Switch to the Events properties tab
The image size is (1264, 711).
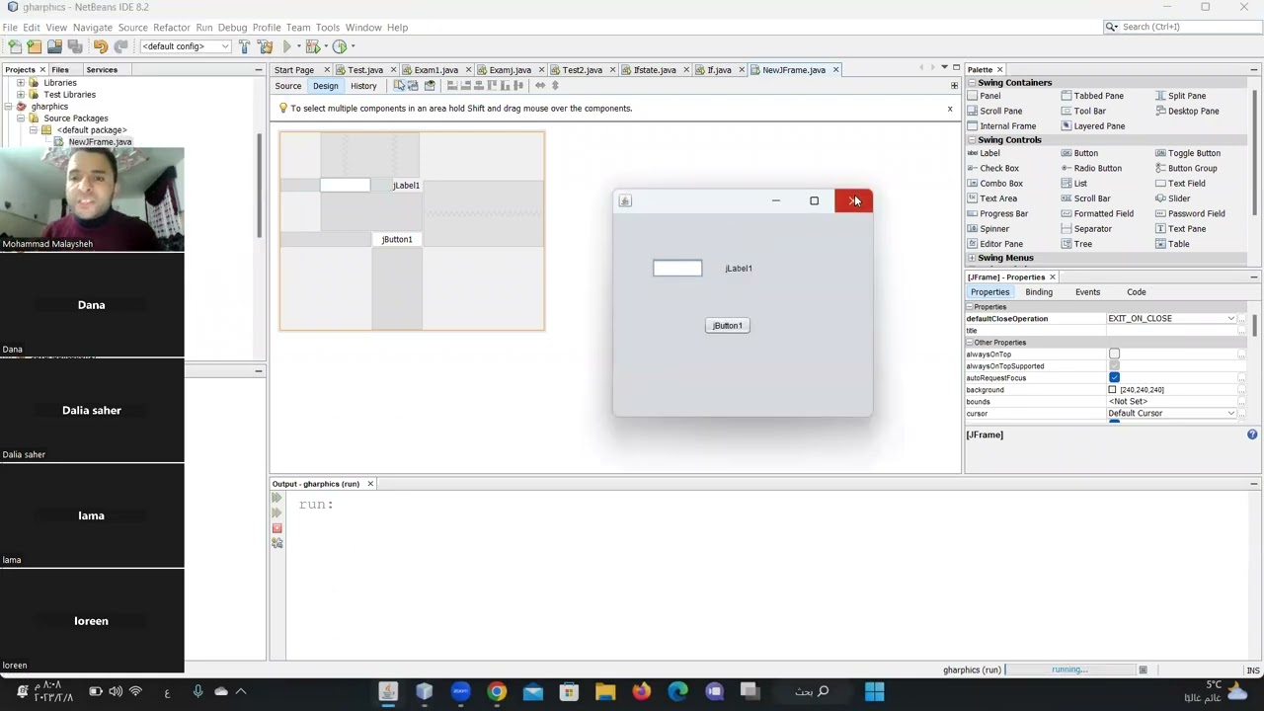[1087, 292]
